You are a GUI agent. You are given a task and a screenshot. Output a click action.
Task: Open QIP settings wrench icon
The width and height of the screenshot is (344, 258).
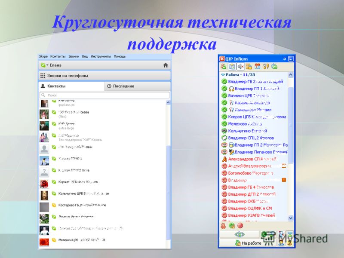click(x=266, y=66)
